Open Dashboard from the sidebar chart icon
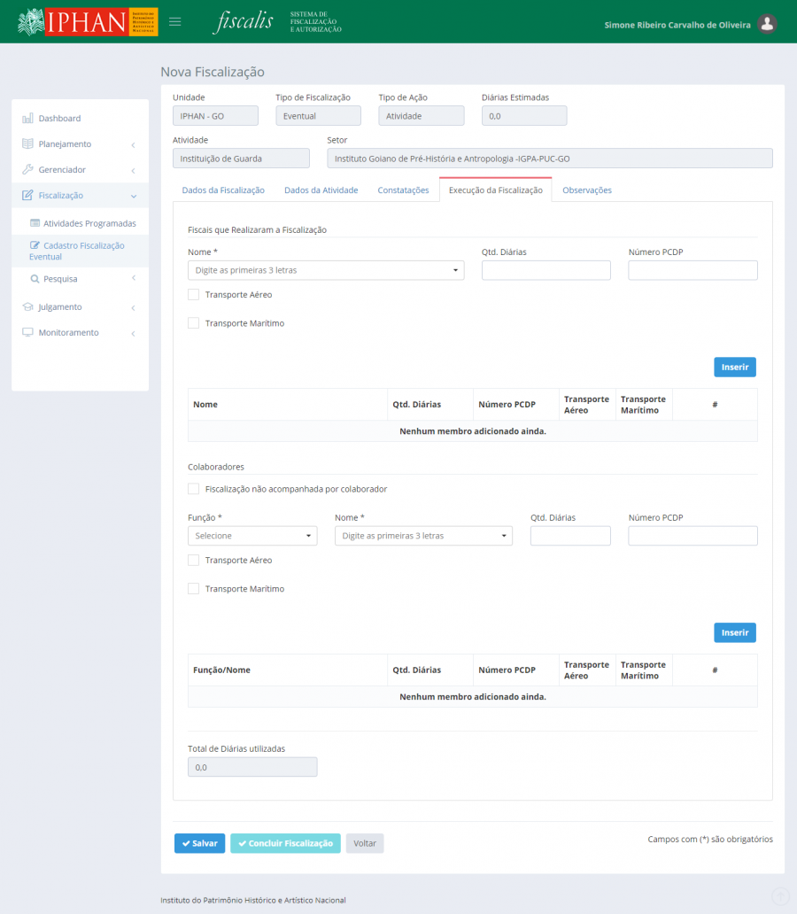The height and width of the screenshot is (914, 797). tap(27, 118)
